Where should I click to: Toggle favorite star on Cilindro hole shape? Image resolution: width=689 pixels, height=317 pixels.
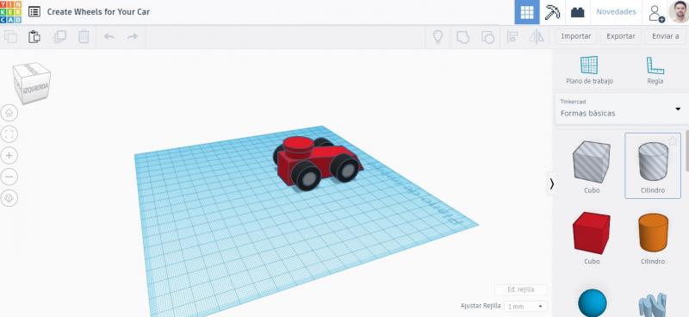click(x=673, y=140)
